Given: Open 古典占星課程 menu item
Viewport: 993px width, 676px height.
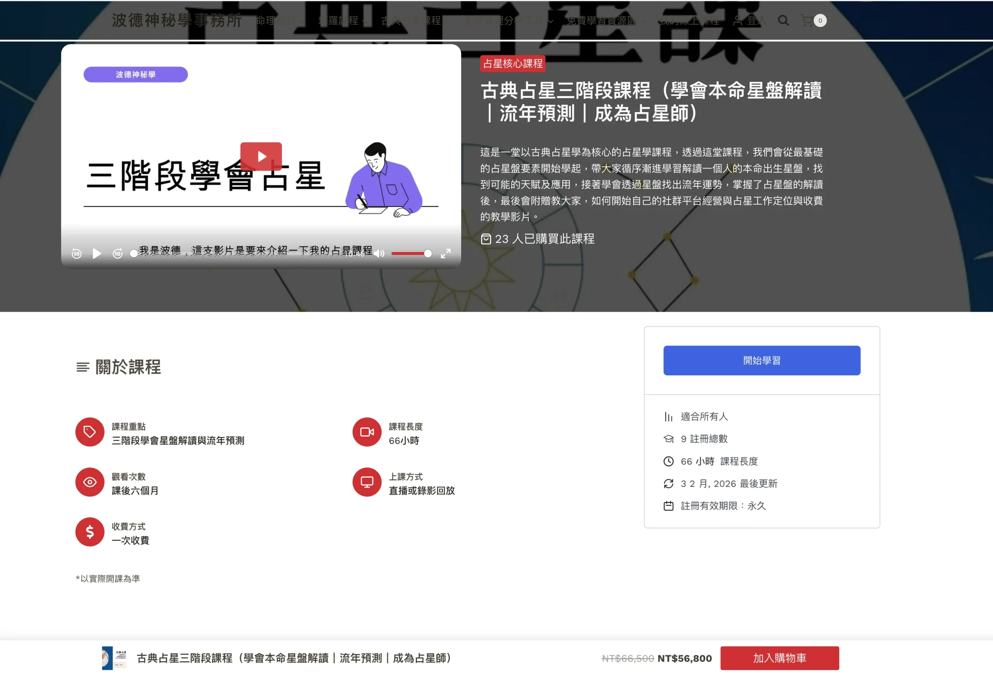Looking at the screenshot, I should [x=411, y=21].
